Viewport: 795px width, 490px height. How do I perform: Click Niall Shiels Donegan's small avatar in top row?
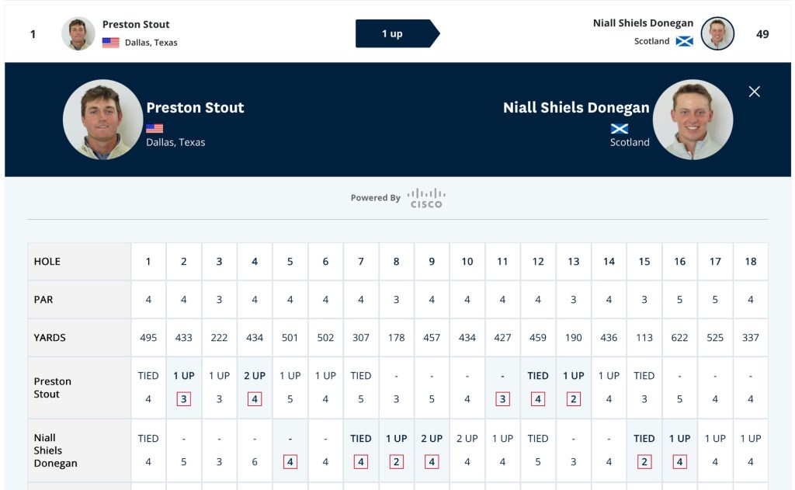coord(717,33)
